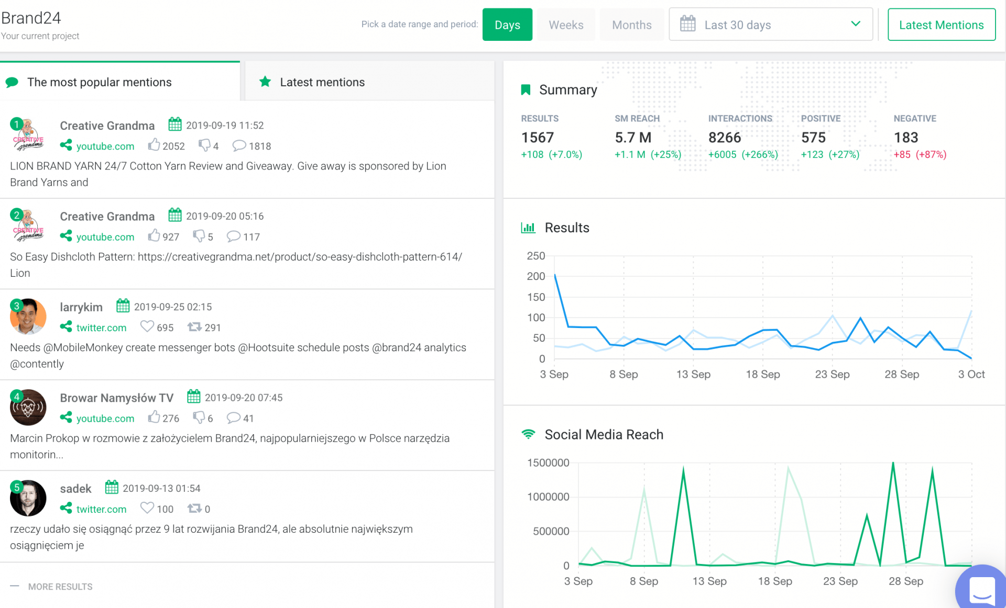Image resolution: width=1006 pixels, height=608 pixels.
Task: Click calendar icon next to 2019-09-20 05:16
Action: click(175, 215)
